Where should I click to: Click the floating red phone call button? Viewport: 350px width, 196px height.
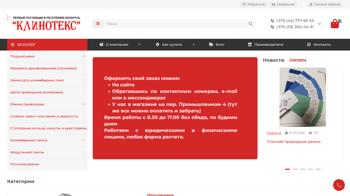(x=339, y=185)
